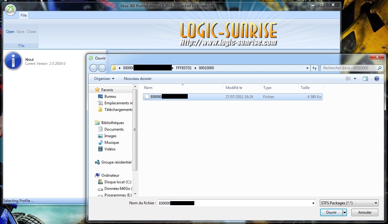The image size is (388, 224).
Task: Select Emplacements récents in the sidebar
Action: point(118,103)
